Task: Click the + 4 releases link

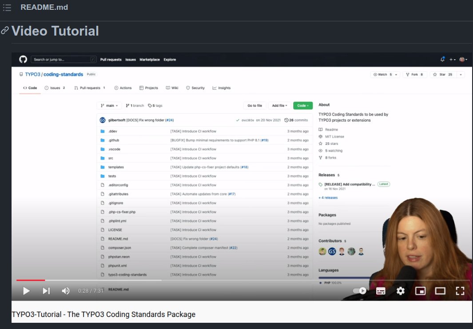Action: pyautogui.click(x=328, y=198)
